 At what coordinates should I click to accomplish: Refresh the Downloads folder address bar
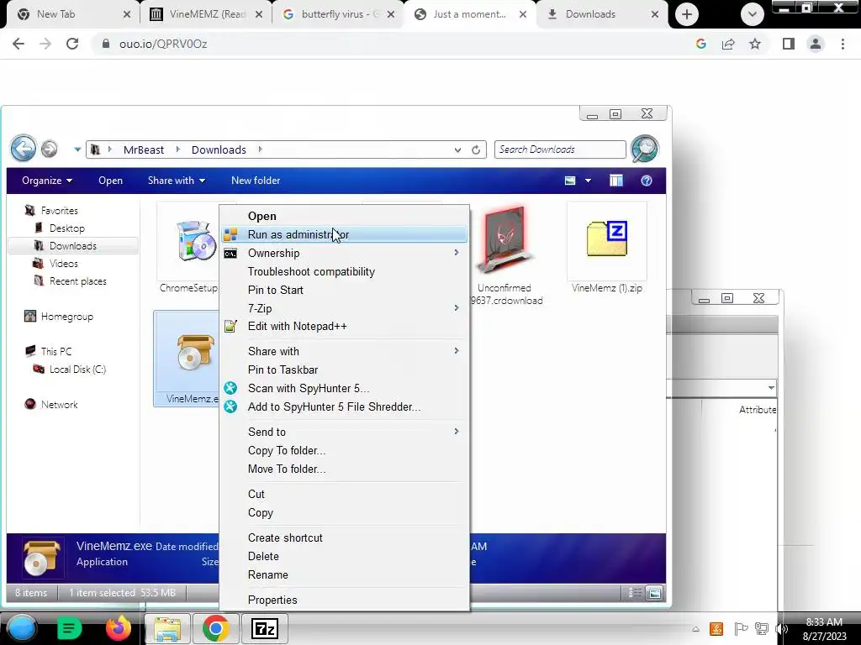(x=476, y=149)
